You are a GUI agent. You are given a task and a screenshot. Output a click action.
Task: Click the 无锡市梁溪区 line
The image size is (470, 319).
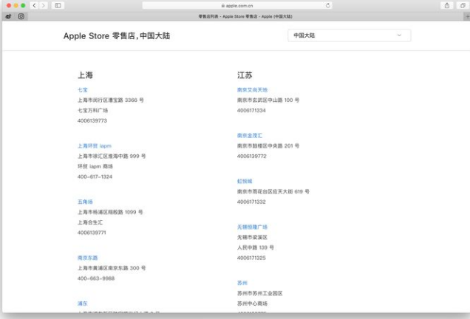[x=252, y=237]
